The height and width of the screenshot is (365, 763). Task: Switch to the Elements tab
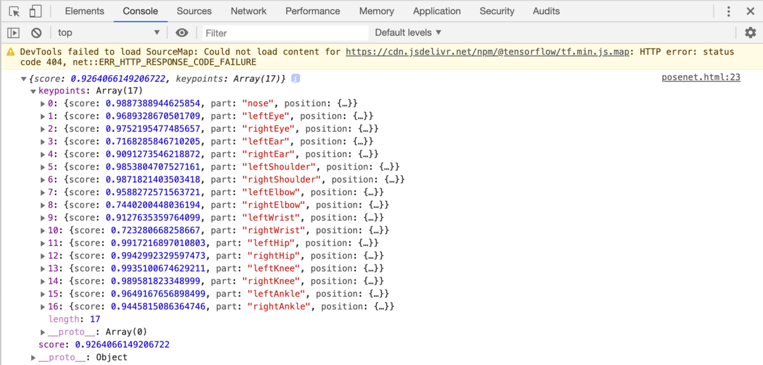click(85, 11)
